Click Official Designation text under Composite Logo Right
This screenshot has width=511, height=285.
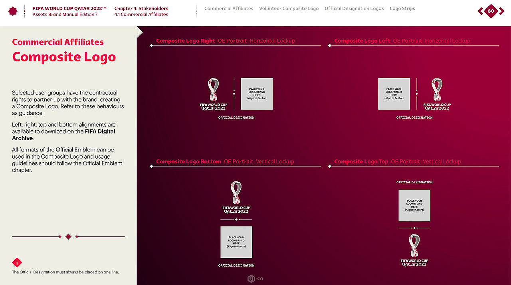(236, 118)
